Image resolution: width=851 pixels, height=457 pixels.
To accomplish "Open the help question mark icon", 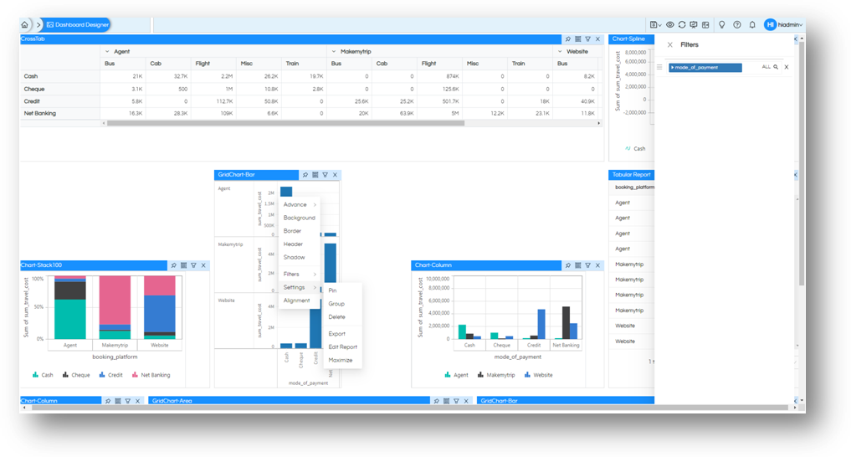I will click(x=737, y=24).
